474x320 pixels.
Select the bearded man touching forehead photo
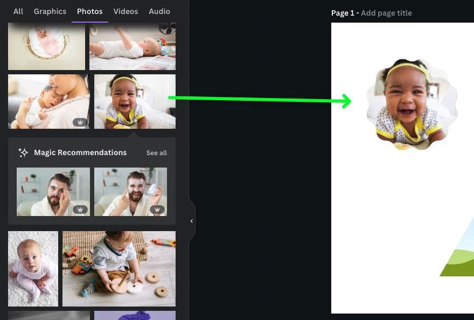(53, 192)
